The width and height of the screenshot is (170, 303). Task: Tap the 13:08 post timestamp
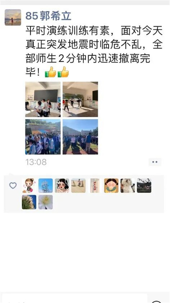(x=36, y=162)
